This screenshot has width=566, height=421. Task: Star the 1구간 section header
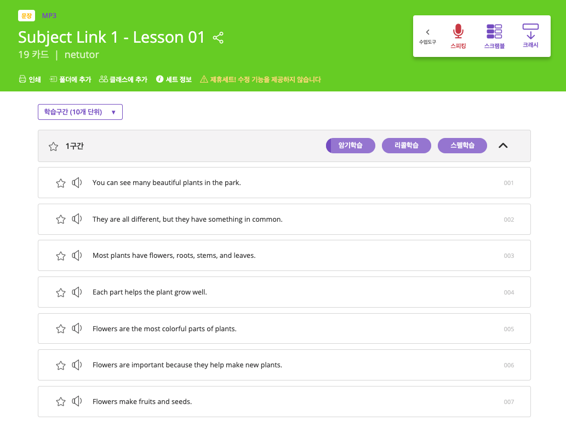[54, 146]
